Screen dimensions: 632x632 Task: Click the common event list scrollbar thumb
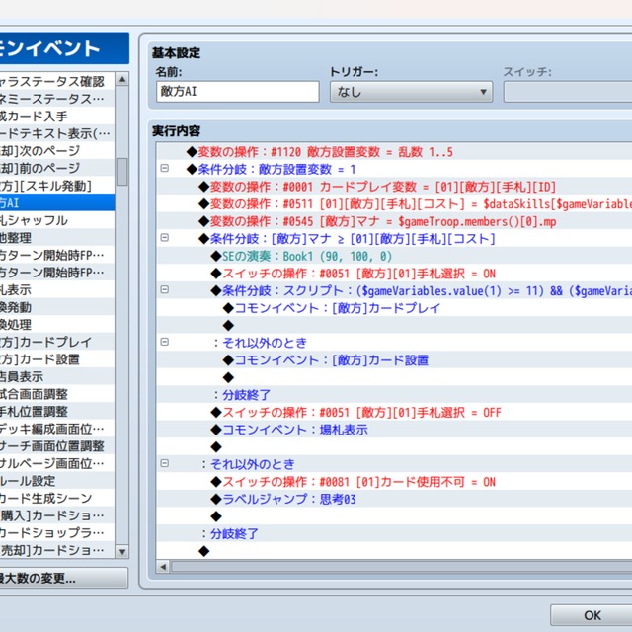(122, 172)
